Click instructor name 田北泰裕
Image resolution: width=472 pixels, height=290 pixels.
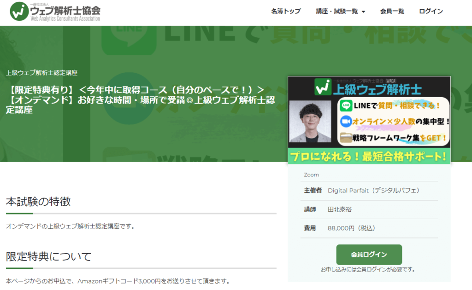coord(340,209)
